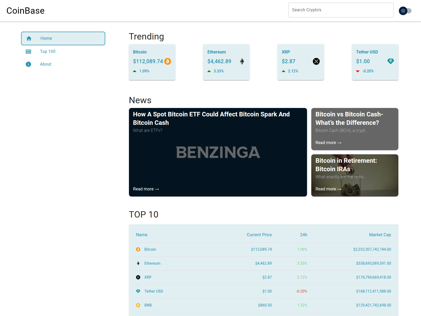Screen dimensions: 421x316
Task: Open the About menu item
Action: click(x=63, y=64)
